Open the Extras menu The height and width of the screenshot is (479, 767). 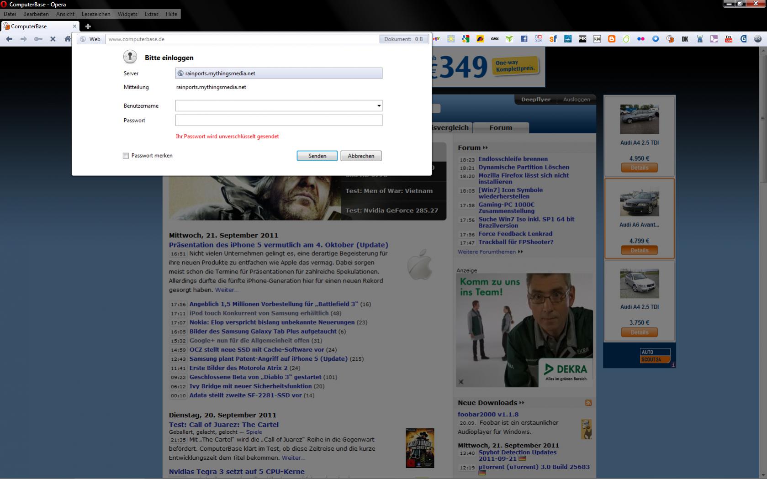click(x=152, y=14)
